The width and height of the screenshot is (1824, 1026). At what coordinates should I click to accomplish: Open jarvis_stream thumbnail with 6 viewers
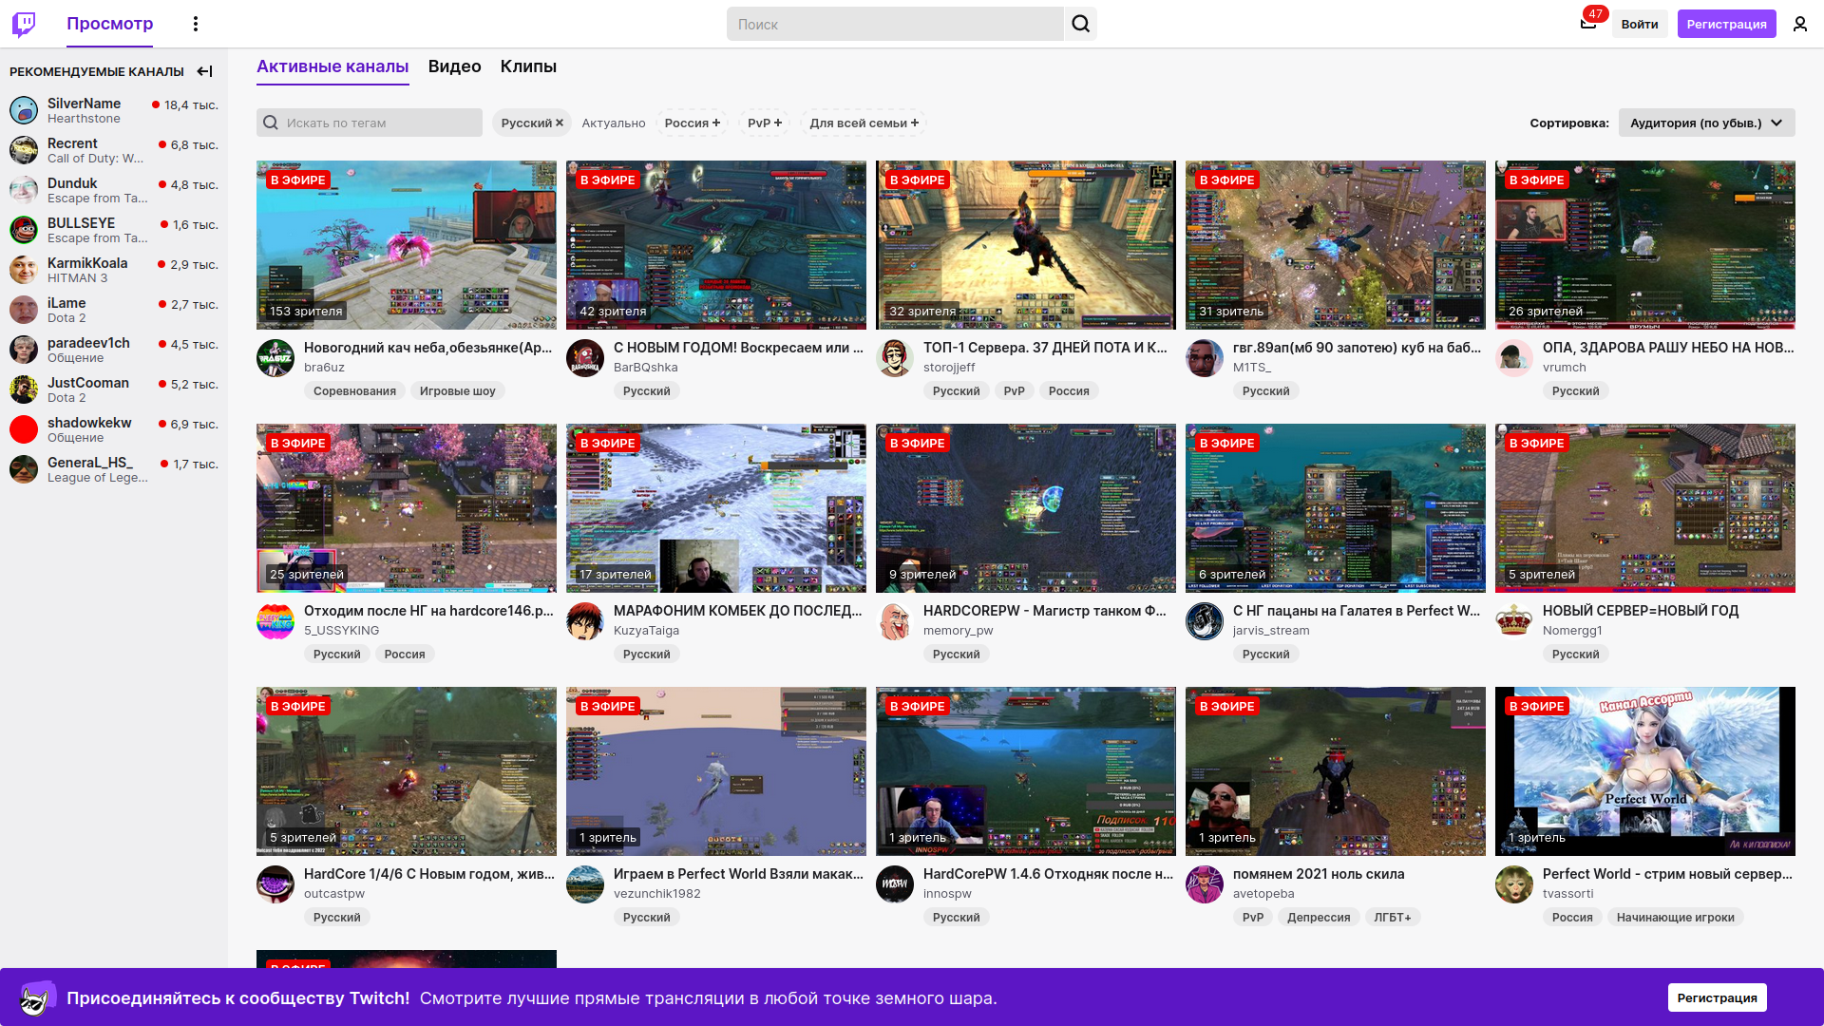[x=1336, y=508]
